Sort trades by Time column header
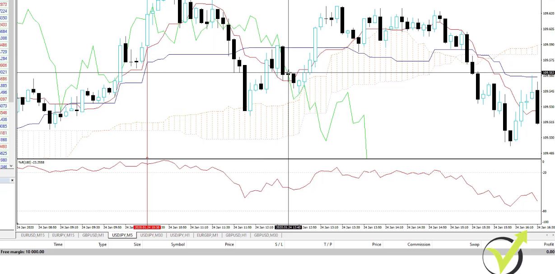 58,244
